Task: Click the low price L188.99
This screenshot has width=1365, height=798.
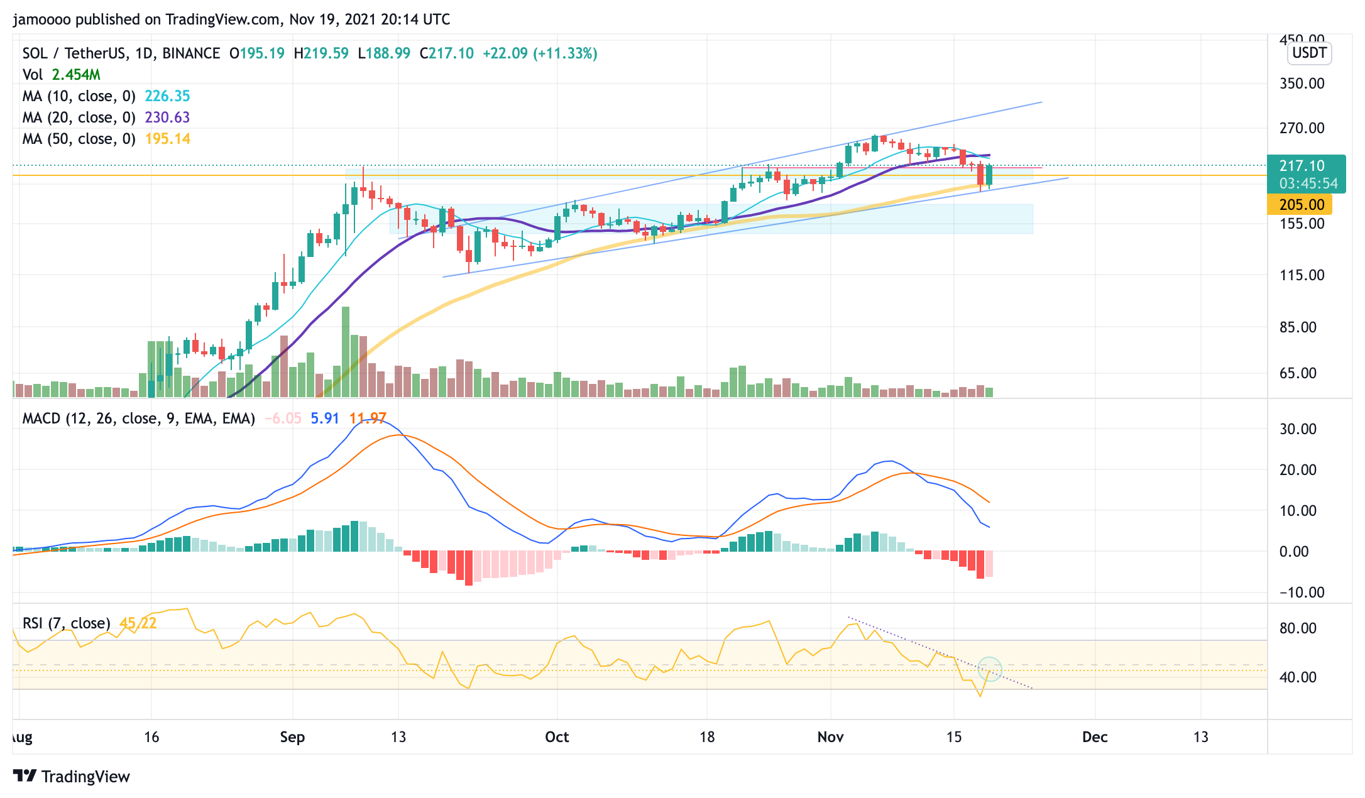Action: (x=384, y=53)
